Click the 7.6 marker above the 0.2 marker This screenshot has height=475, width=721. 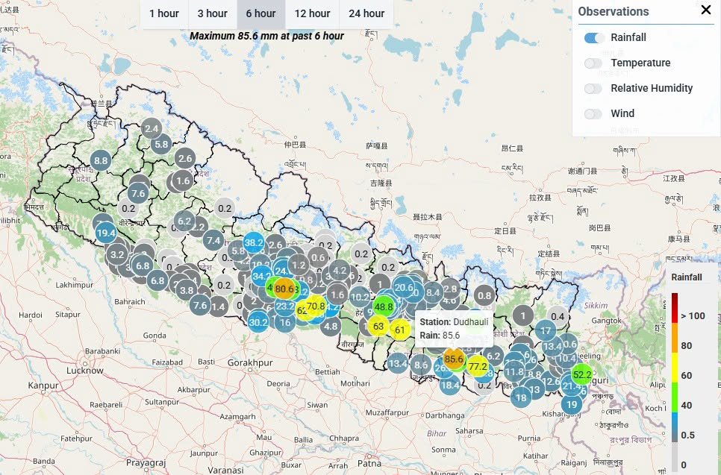tap(138, 193)
